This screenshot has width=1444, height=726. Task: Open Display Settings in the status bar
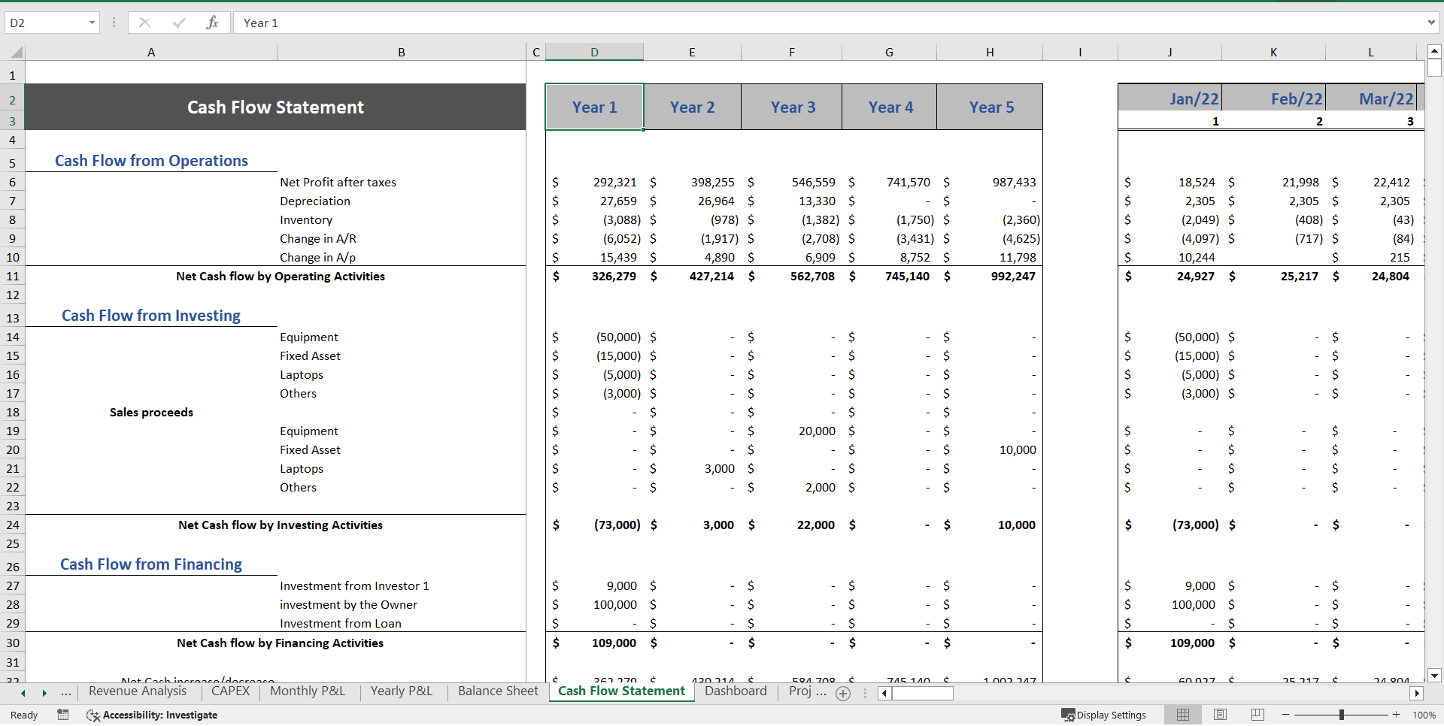click(x=1103, y=715)
